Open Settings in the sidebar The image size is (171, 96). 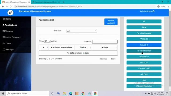[x=8, y=50]
